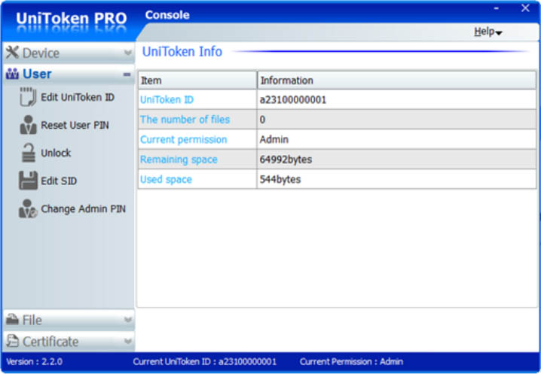This screenshot has height=374, width=541.
Task: Open the Certificate panel header
Action: (69, 341)
